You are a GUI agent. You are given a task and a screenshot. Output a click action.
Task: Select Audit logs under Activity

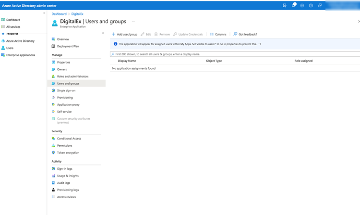click(63, 183)
